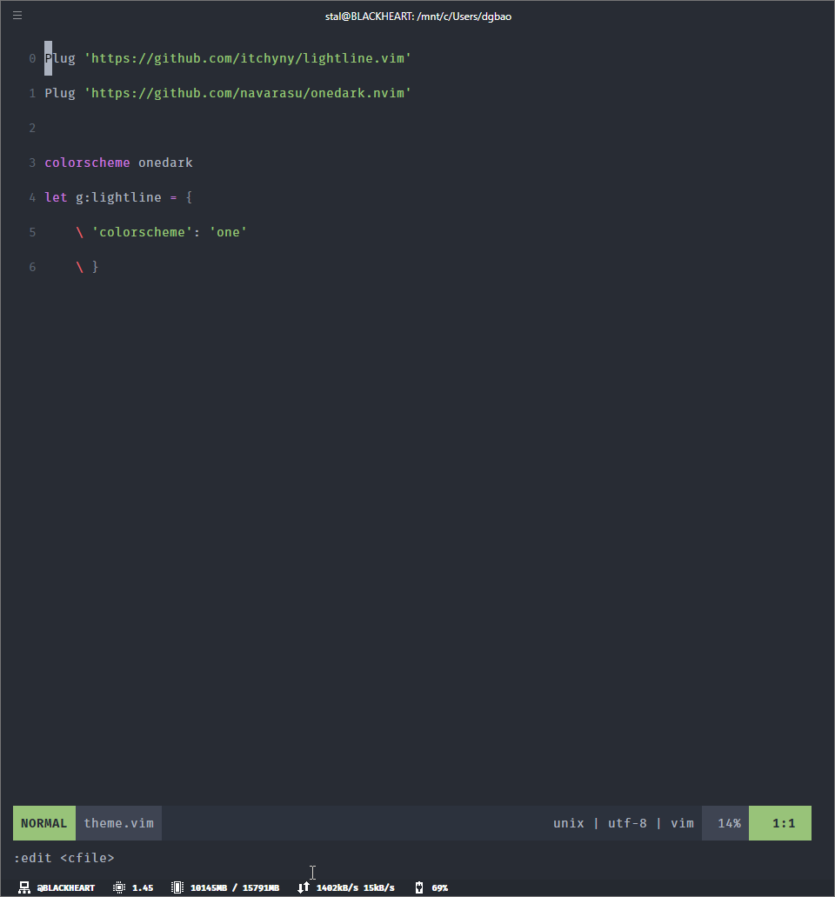Toggle the vim filetype indicator
Screen dimensions: 835x897
click(x=682, y=822)
